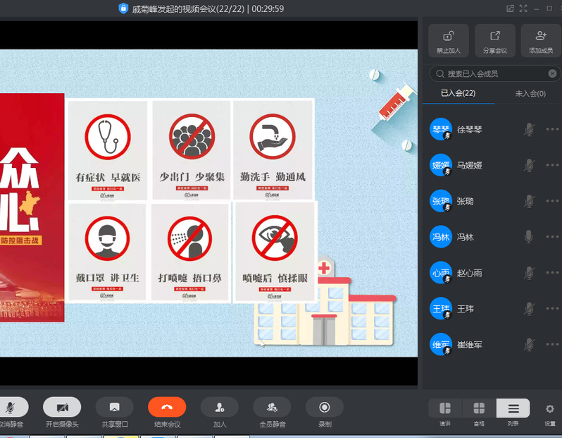Toggle 取消静音 microphone unmute

pos(11,407)
